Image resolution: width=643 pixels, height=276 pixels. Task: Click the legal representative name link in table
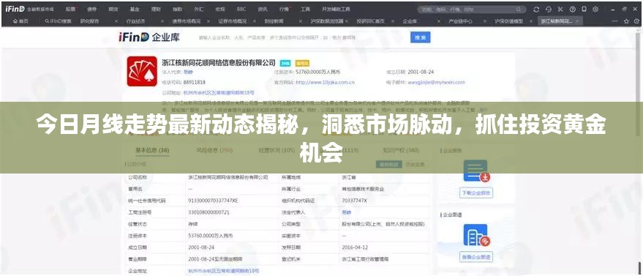(347, 212)
